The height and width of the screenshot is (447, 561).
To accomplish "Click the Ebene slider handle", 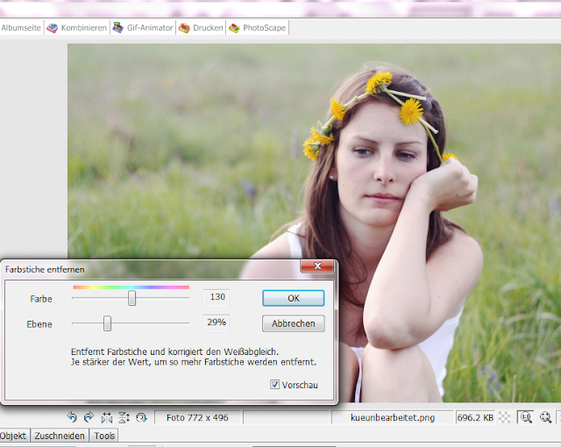I will pos(107,323).
